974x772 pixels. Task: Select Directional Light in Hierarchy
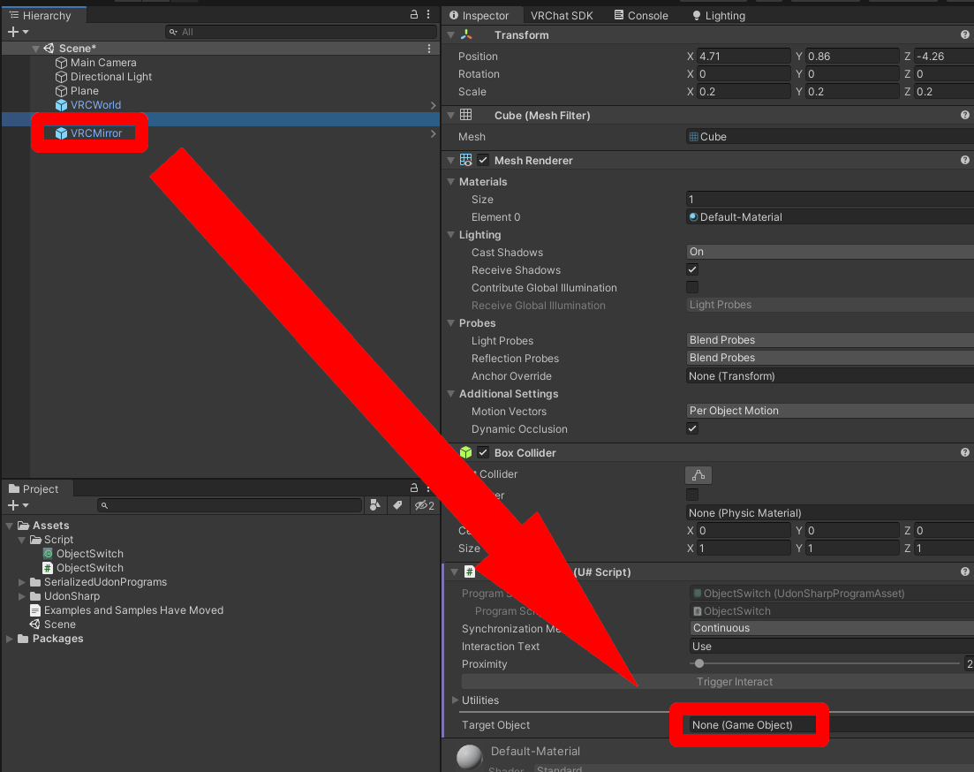point(103,77)
